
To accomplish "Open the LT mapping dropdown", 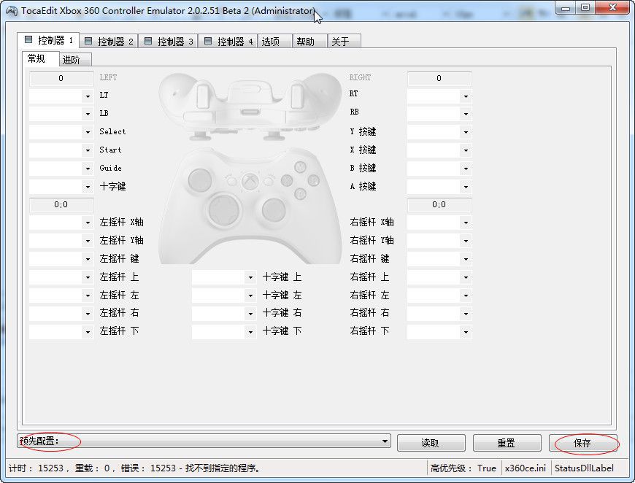I will 61,96.
